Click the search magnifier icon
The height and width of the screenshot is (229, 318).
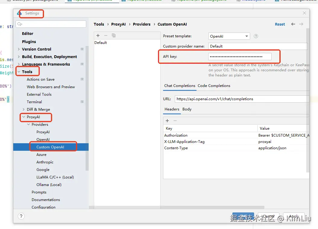20,24
